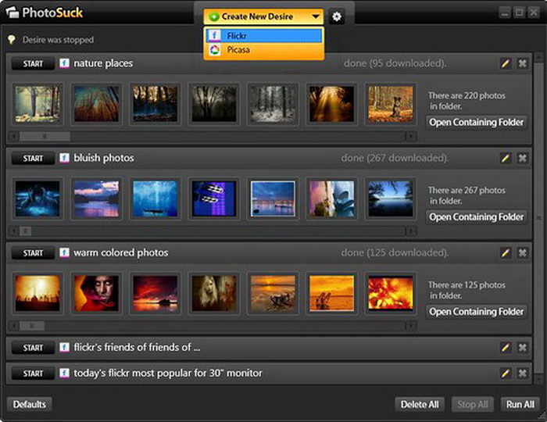Image resolution: width=547 pixels, height=422 pixels.
Task: Delete the bluish photos desire
Action: click(x=522, y=159)
